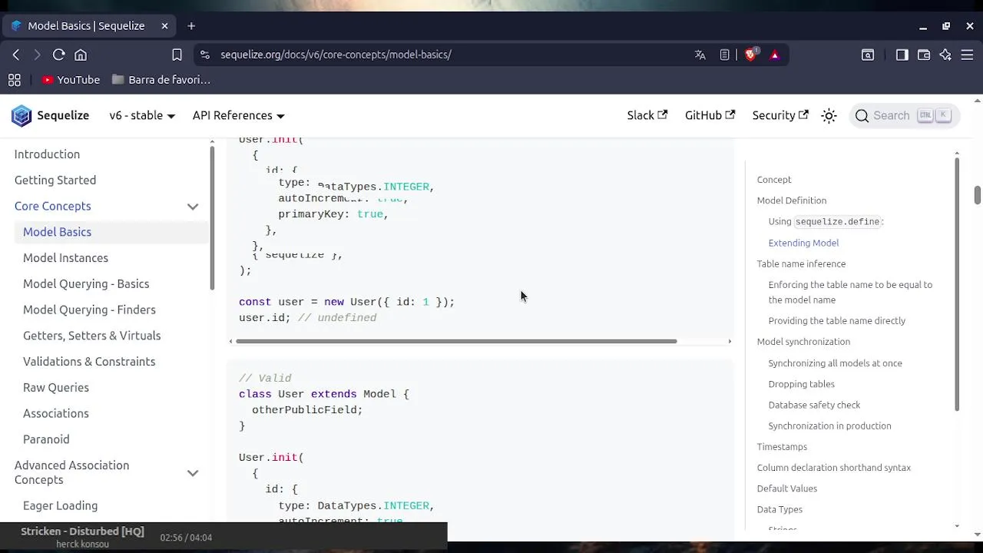Jump to Synchronization in production section
Screen dimensions: 983x553
pyautogui.click(x=829, y=426)
